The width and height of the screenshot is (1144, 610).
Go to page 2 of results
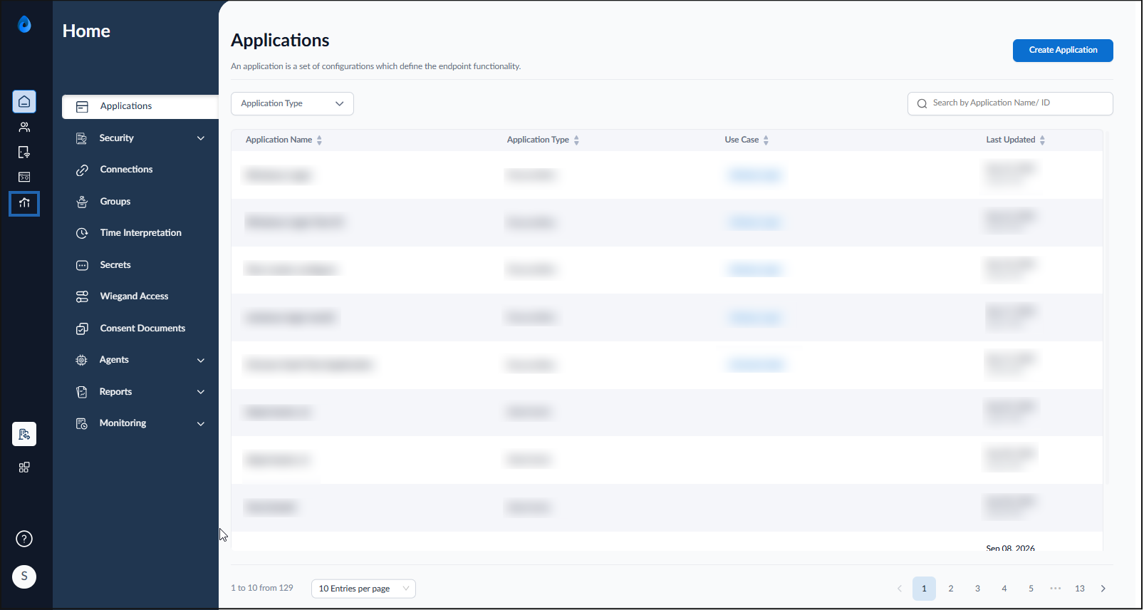tap(950, 589)
